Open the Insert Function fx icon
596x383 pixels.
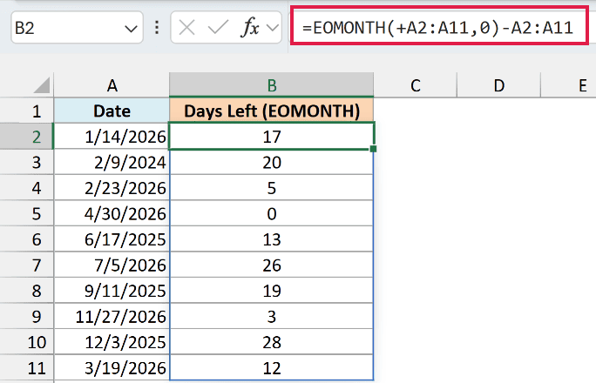pyautogui.click(x=250, y=28)
